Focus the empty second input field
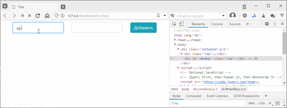This screenshot has width=287, height=108. [x=97, y=28]
